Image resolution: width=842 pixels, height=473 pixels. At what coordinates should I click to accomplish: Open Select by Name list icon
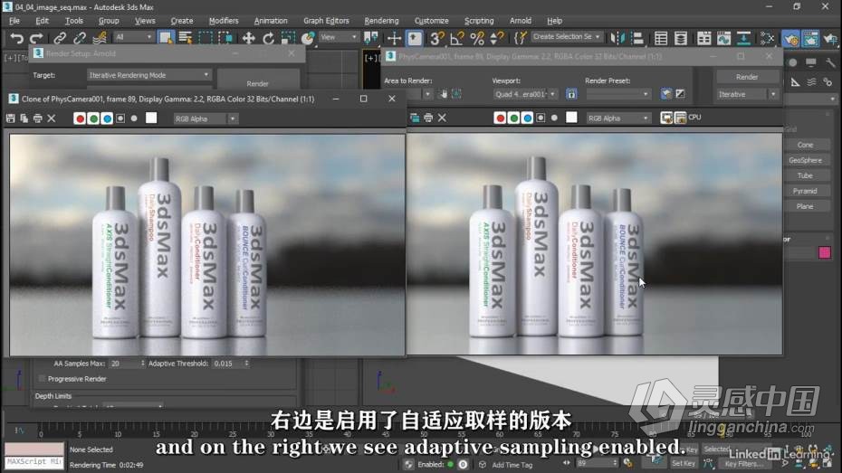click(x=186, y=38)
